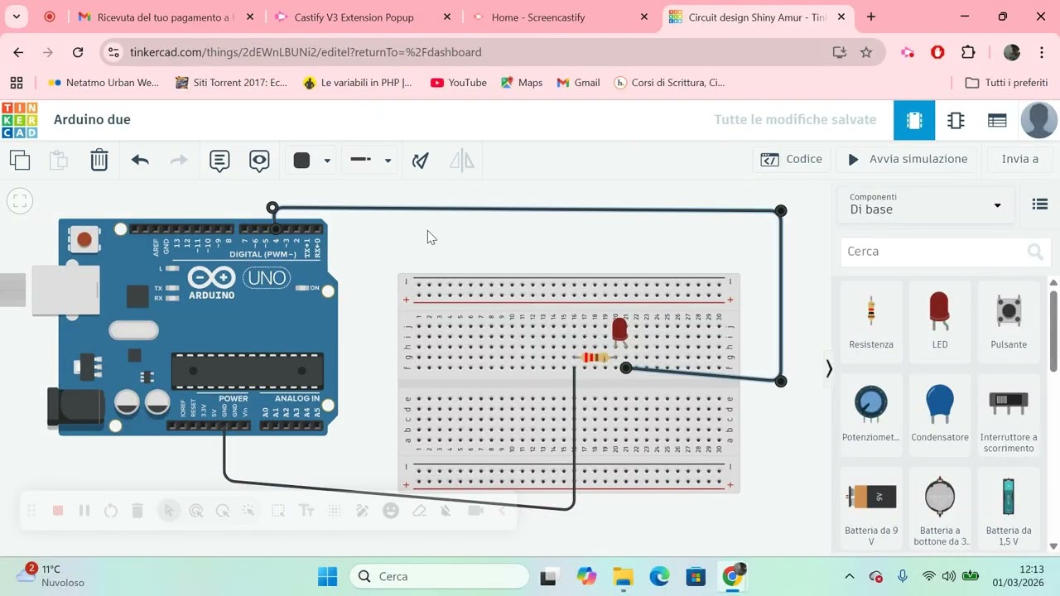Select the Interruttore a scorrimento component
Screen dimensions: 1060x596
coord(1008,415)
